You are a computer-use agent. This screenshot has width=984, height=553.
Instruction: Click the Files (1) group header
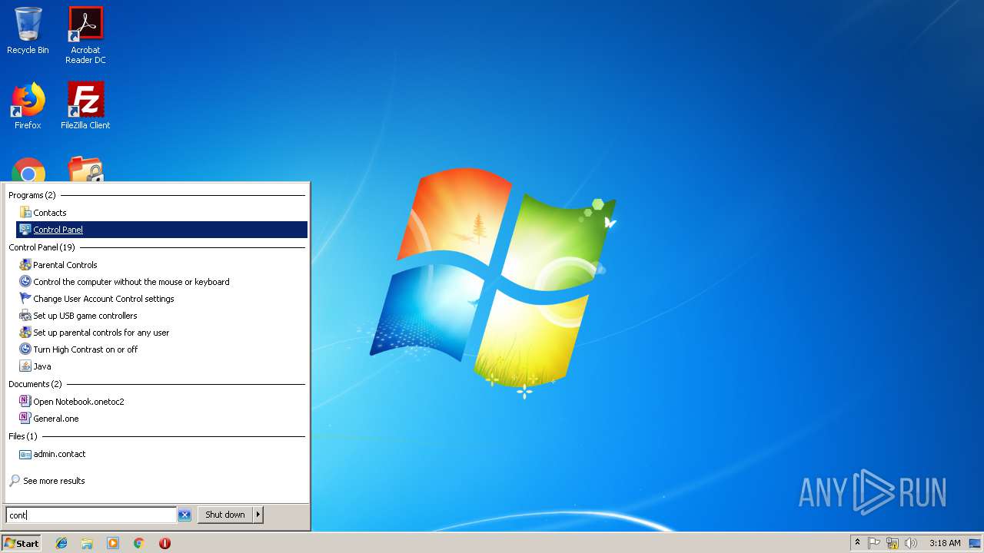tap(23, 436)
